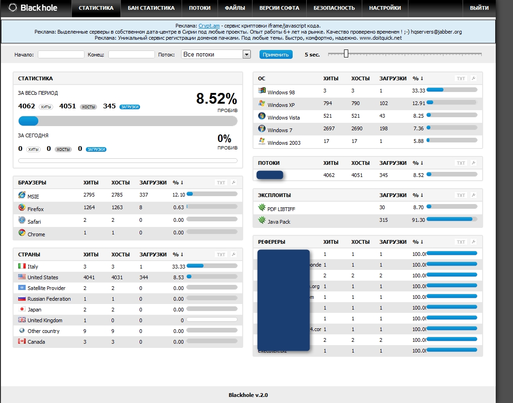Focus the Начало date input field
The width and height of the screenshot is (513, 403).
coord(61,54)
